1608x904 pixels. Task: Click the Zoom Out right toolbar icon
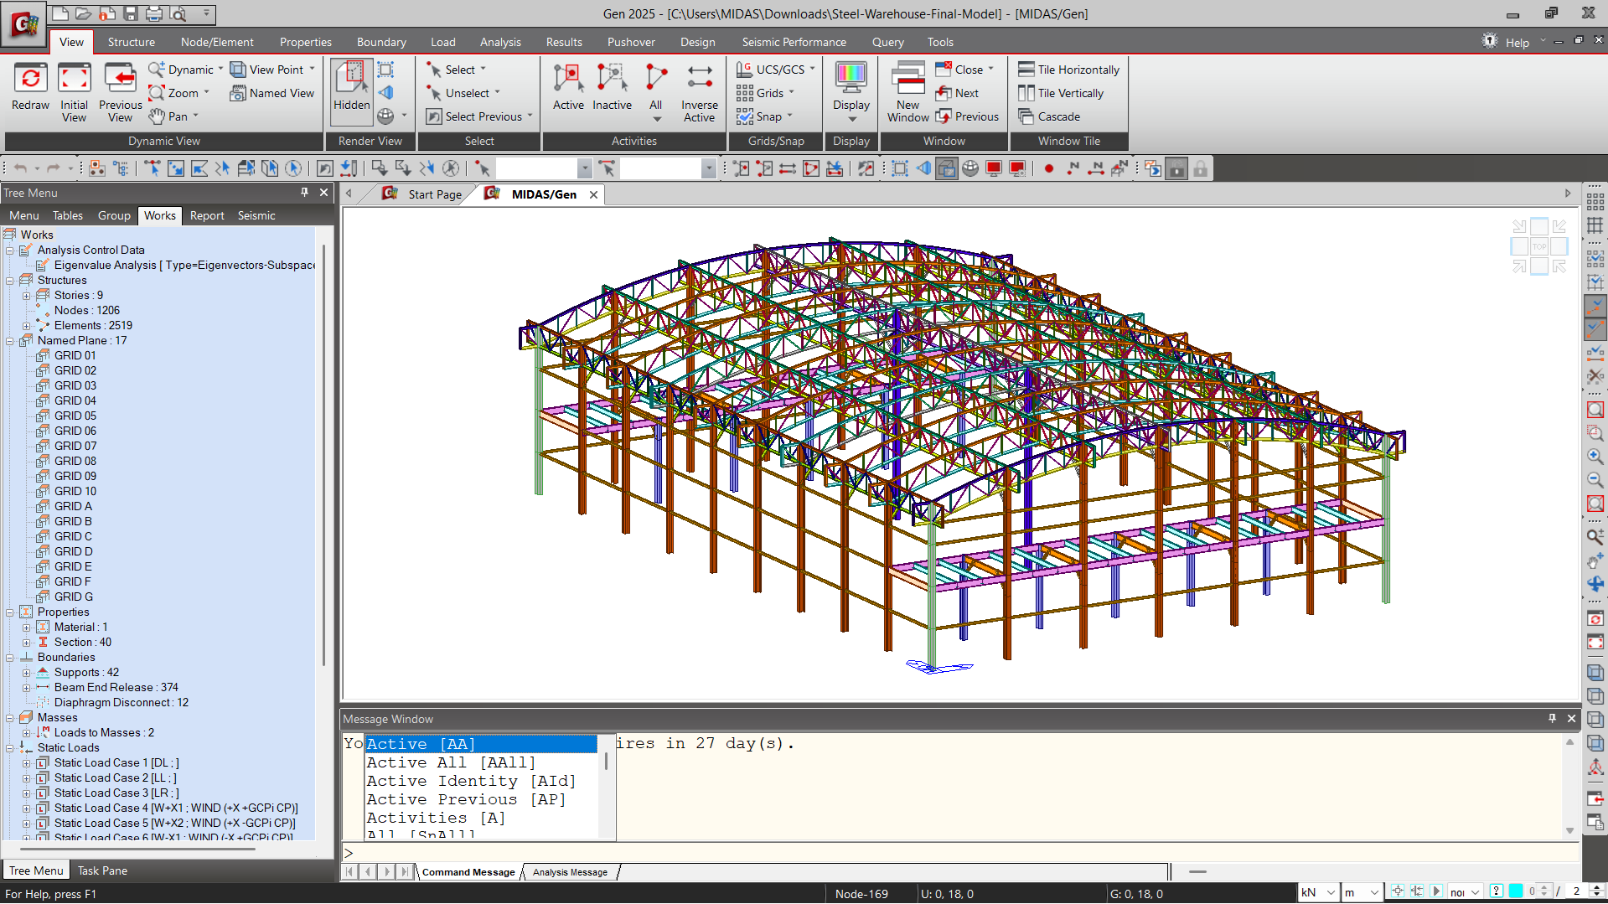[1595, 480]
